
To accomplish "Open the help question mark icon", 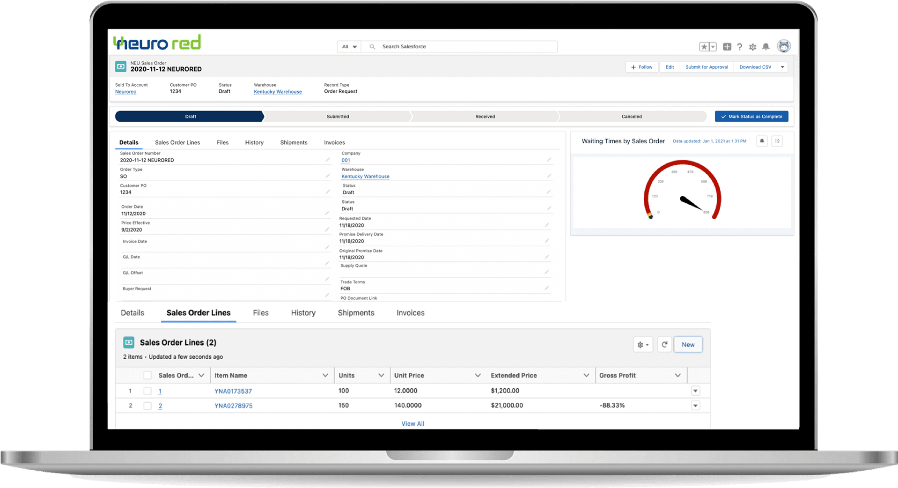I will [740, 47].
